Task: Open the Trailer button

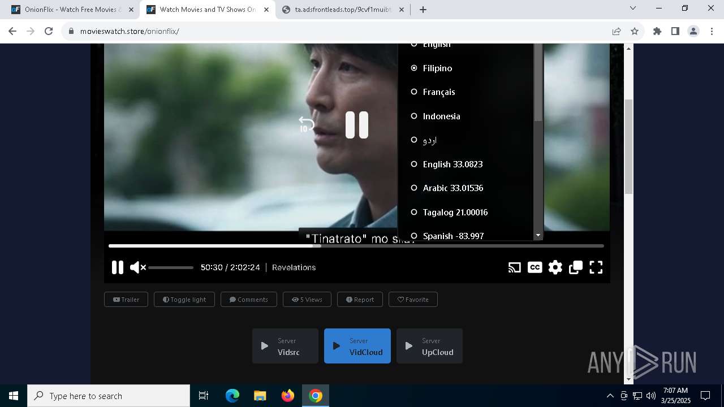Action: [x=126, y=300]
